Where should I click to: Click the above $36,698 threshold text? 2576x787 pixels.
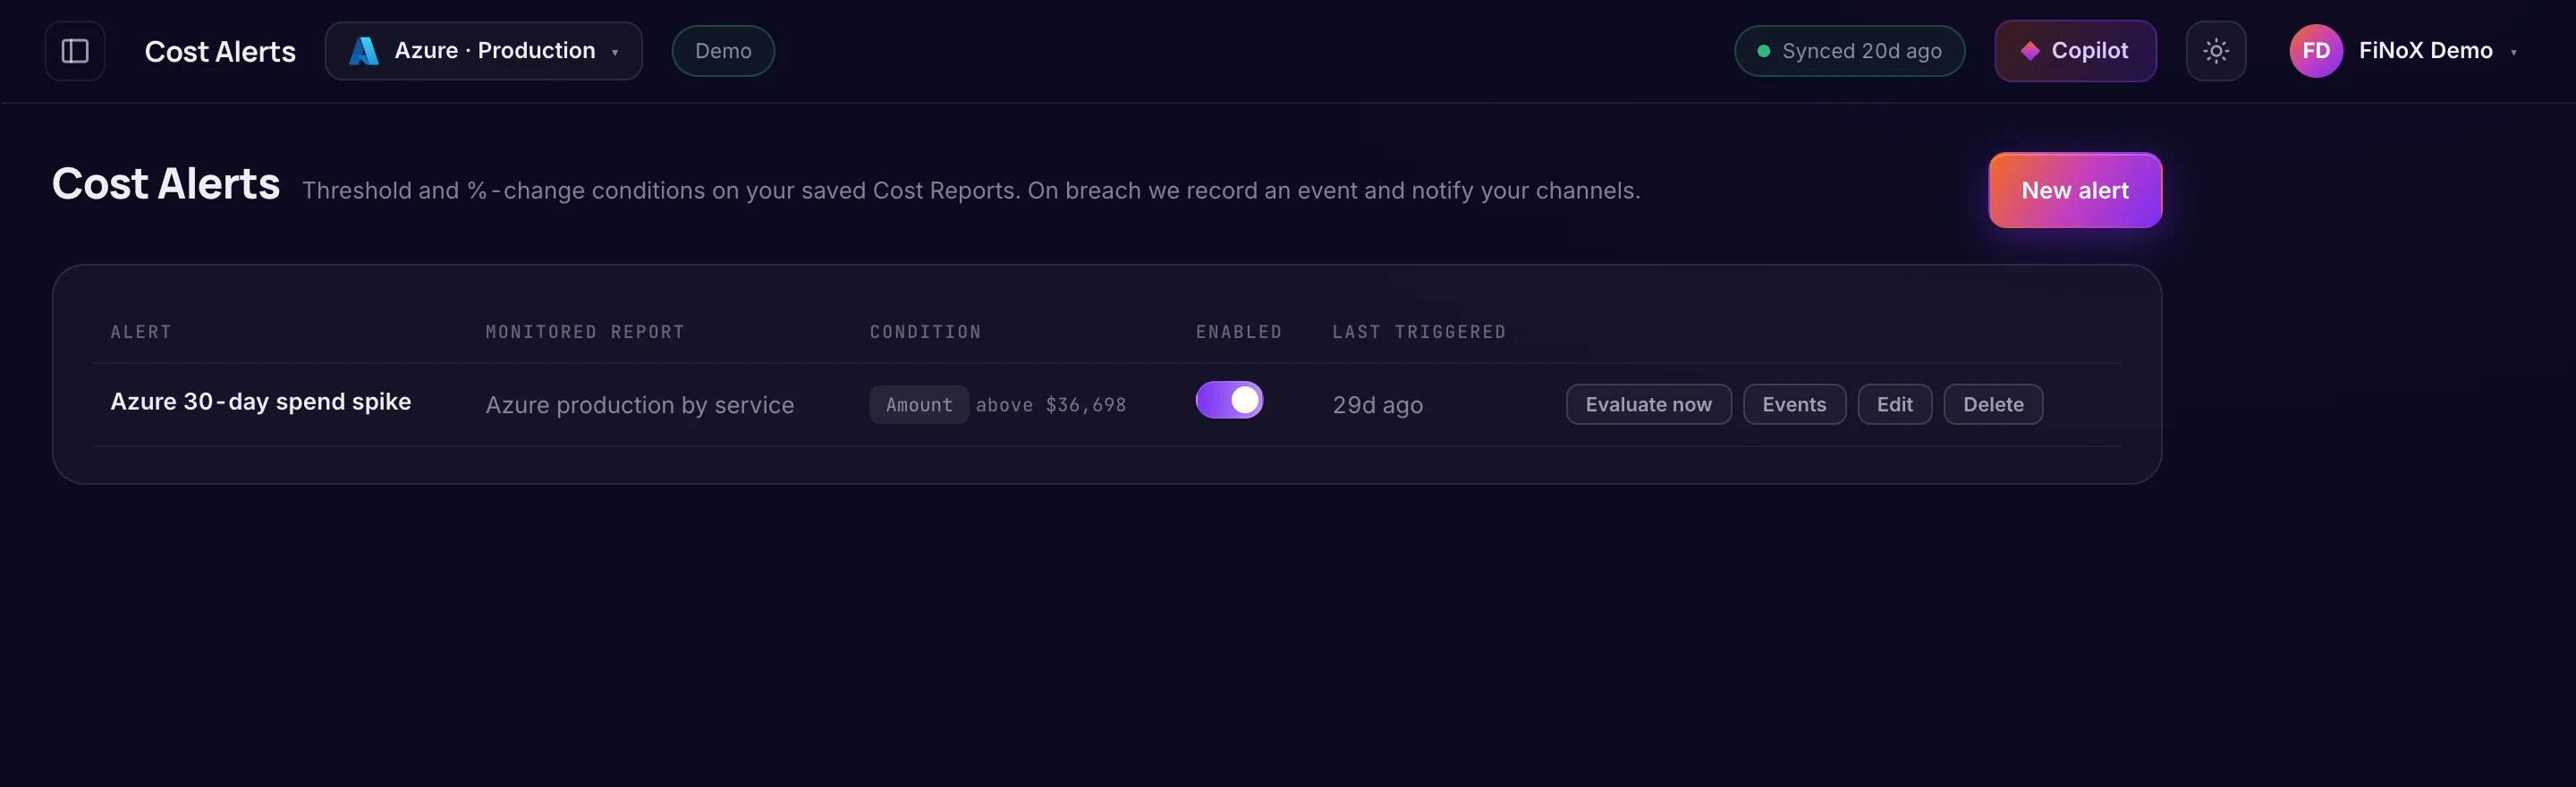tap(1051, 405)
